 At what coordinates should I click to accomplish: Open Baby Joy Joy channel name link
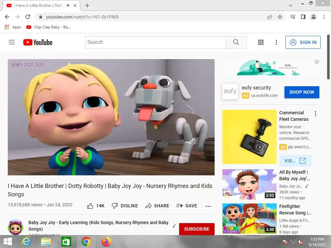pyautogui.click(x=98, y=226)
